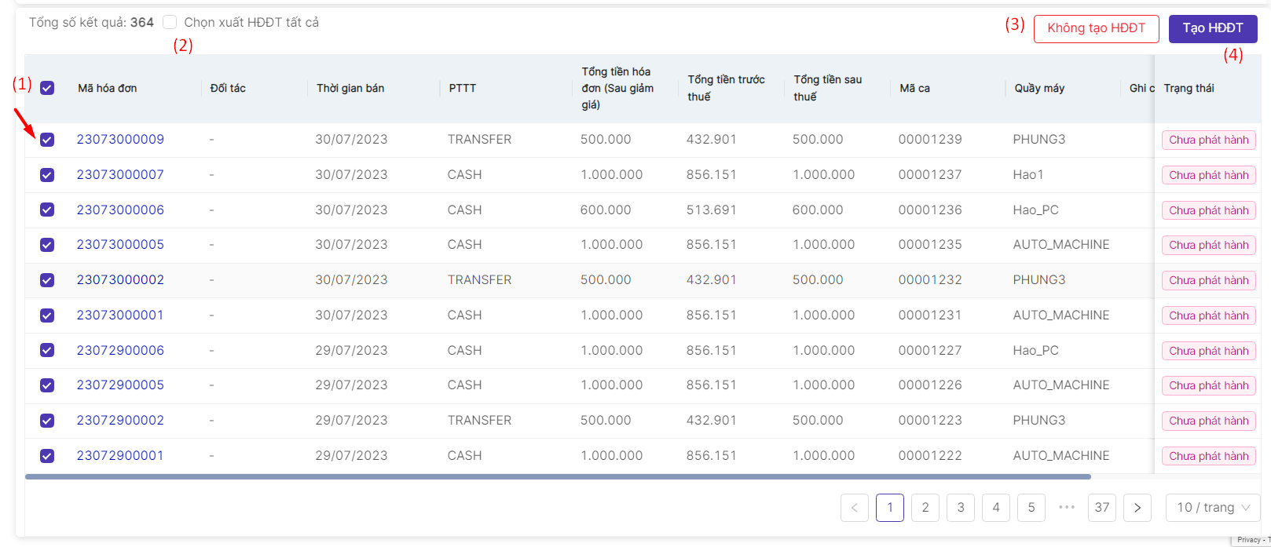
Task: Click 'Chưa phát hành' status of invoice 23073000002
Action: [x=1208, y=280]
